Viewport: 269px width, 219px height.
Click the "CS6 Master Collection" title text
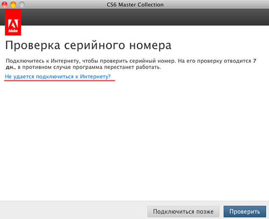pyautogui.click(x=134, y=4)
